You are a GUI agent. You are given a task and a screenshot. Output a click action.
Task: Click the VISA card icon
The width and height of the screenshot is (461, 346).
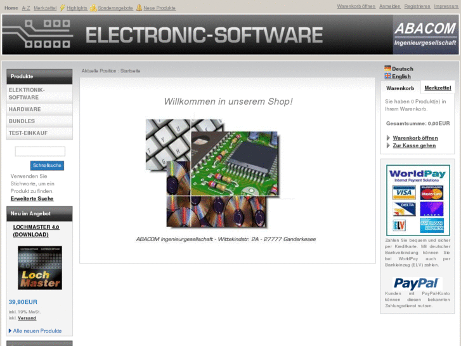[x=404, y=193]
